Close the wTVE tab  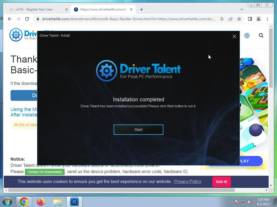click(x=67, y=9)
